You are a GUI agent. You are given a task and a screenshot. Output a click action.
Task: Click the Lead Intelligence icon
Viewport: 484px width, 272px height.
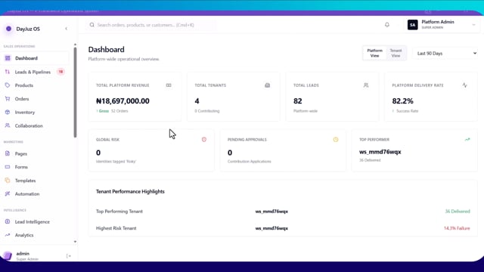pos(8,221)
